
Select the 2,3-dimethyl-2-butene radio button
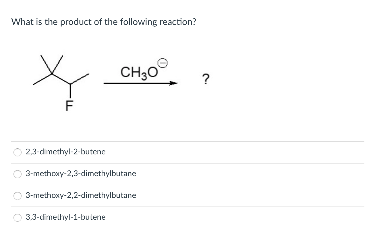pyautogui.click(x=17, y=152)
